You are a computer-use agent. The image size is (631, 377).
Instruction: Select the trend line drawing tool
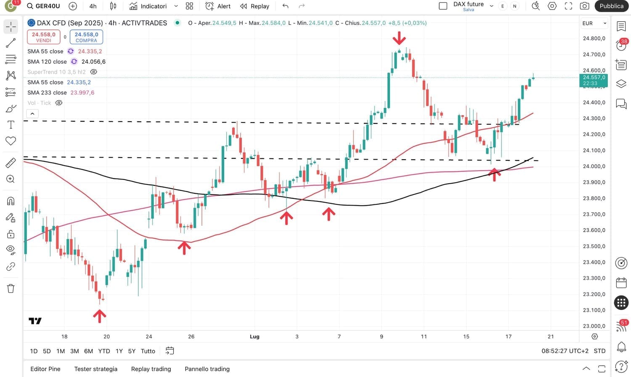(11, 43)
